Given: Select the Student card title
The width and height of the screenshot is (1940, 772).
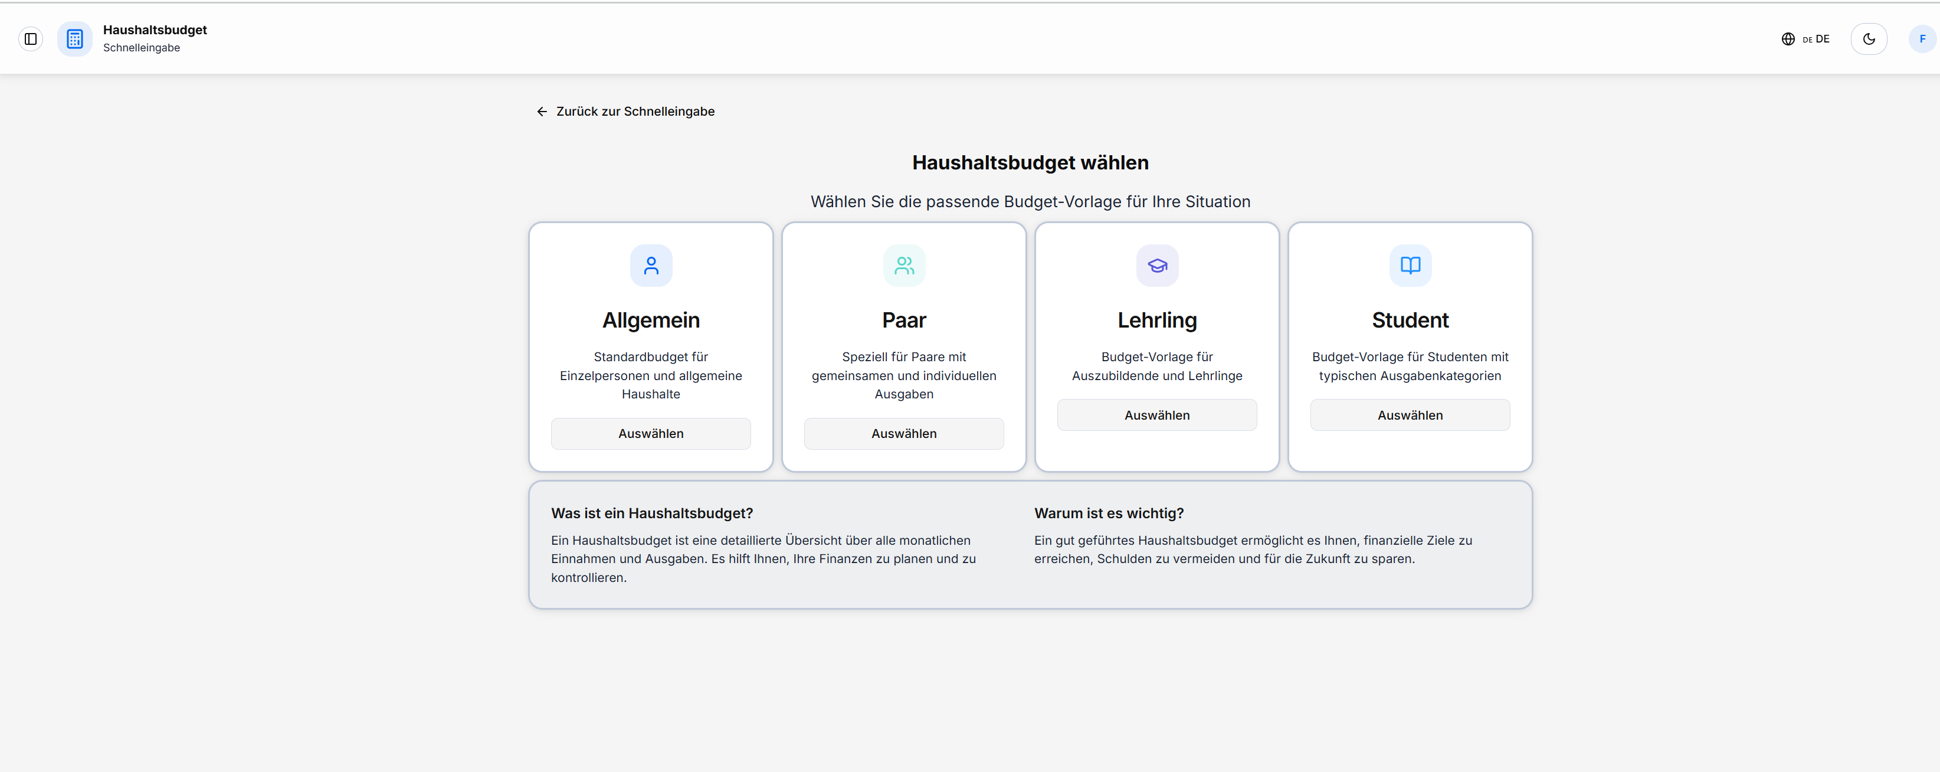Looking at the screenshot, I should point(1410,320).
